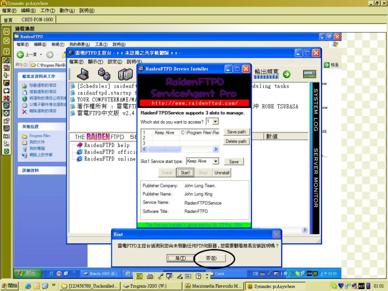Click the SERVER MONITOR vertical tab
This screenshot has height=291, width=388.
pyautogui.click(x=316, y=178)
